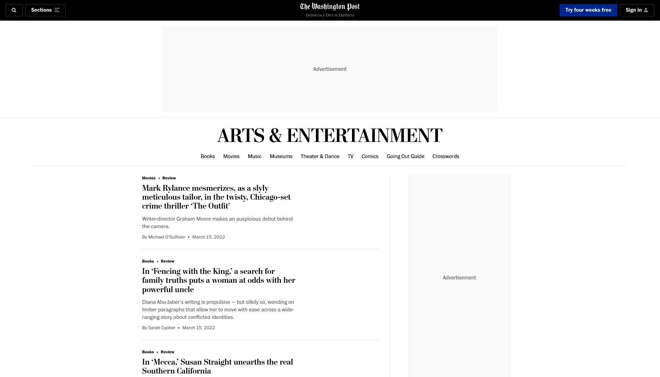Open 'Fencing with the King' review headline
Image resolution: width=660 pixels, height=377 pixels.
(219, 280)
